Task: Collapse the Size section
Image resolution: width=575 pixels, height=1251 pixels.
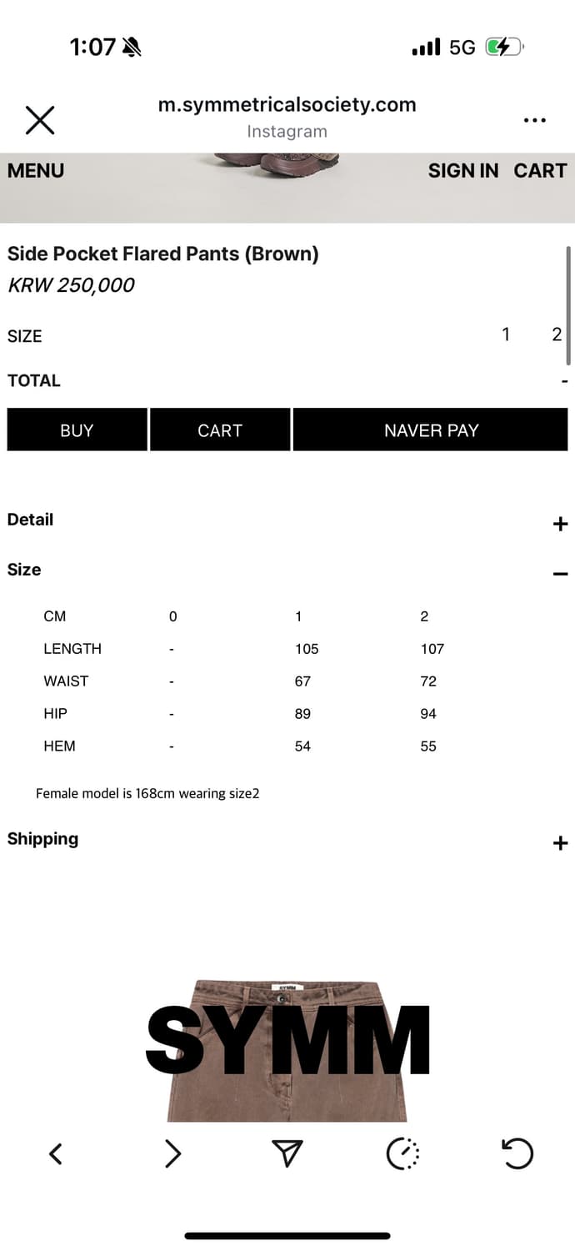Action: [x=560, y=574]
